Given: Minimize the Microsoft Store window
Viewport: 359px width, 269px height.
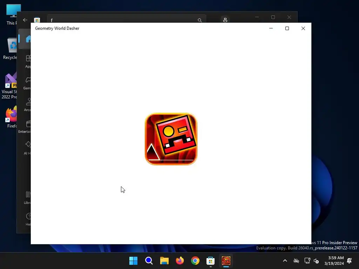Looking at the screenshot, I should 257,17.
